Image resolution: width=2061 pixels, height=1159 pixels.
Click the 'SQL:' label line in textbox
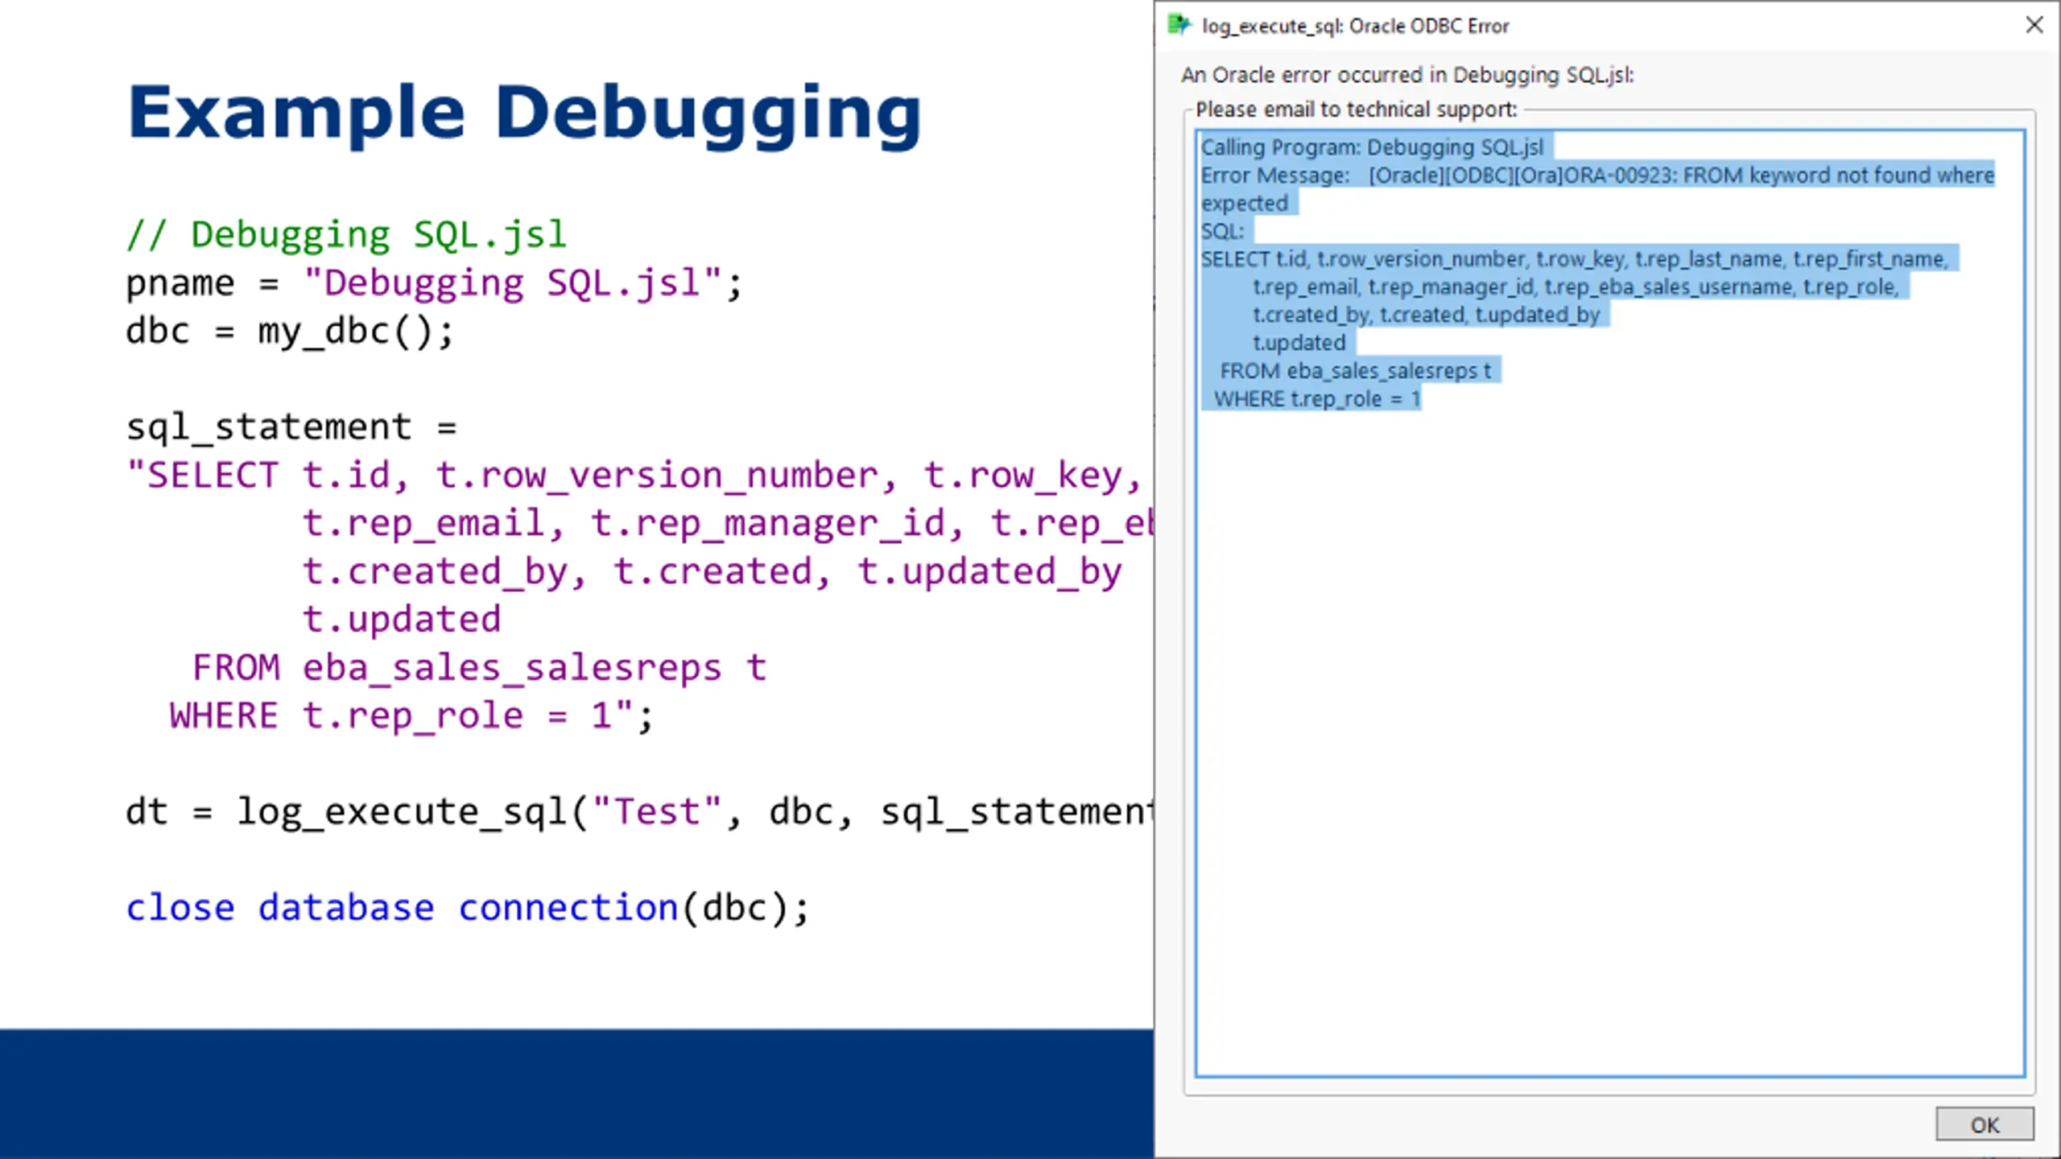(x=1222, y=231)
